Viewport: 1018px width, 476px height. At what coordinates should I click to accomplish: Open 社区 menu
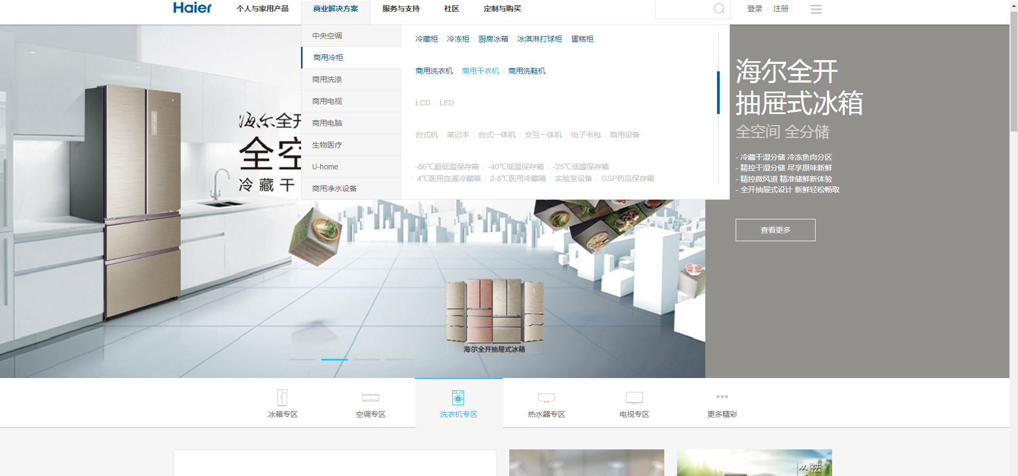[452, 9]
